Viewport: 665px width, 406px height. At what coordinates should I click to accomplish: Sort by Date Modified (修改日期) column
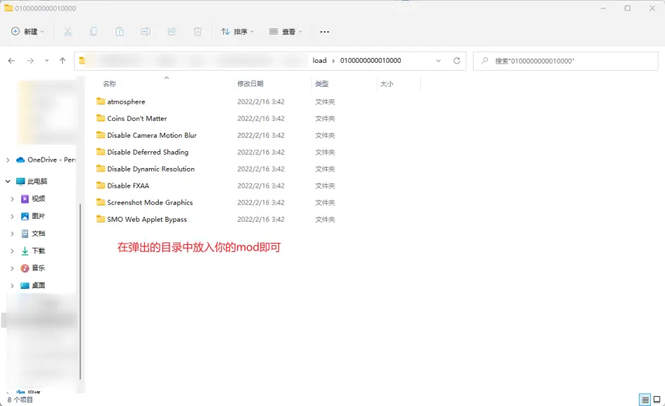pos(250,83)
